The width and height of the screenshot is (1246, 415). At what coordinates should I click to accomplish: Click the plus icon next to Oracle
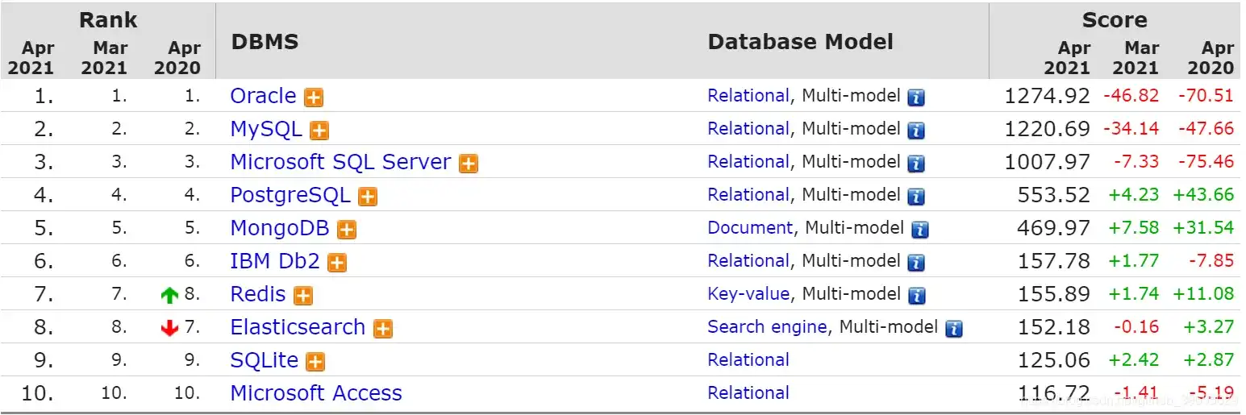coord(314,98)
